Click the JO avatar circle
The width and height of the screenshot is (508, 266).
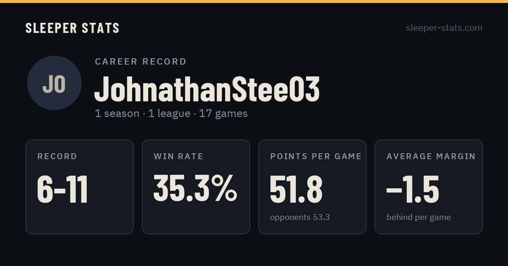coord(54,83)
